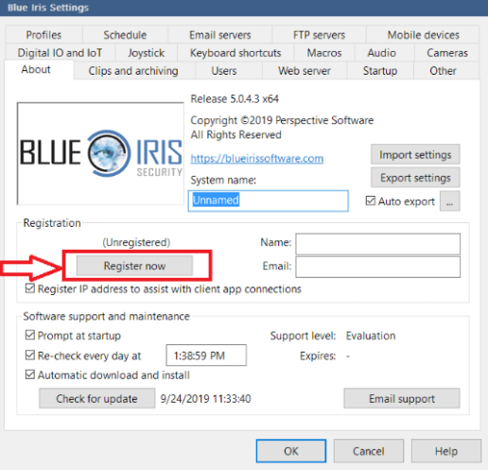Viewport: 488px width, 470px height.
Task: Open the Keyboard shortcuts tab
Action: (235, 53)
